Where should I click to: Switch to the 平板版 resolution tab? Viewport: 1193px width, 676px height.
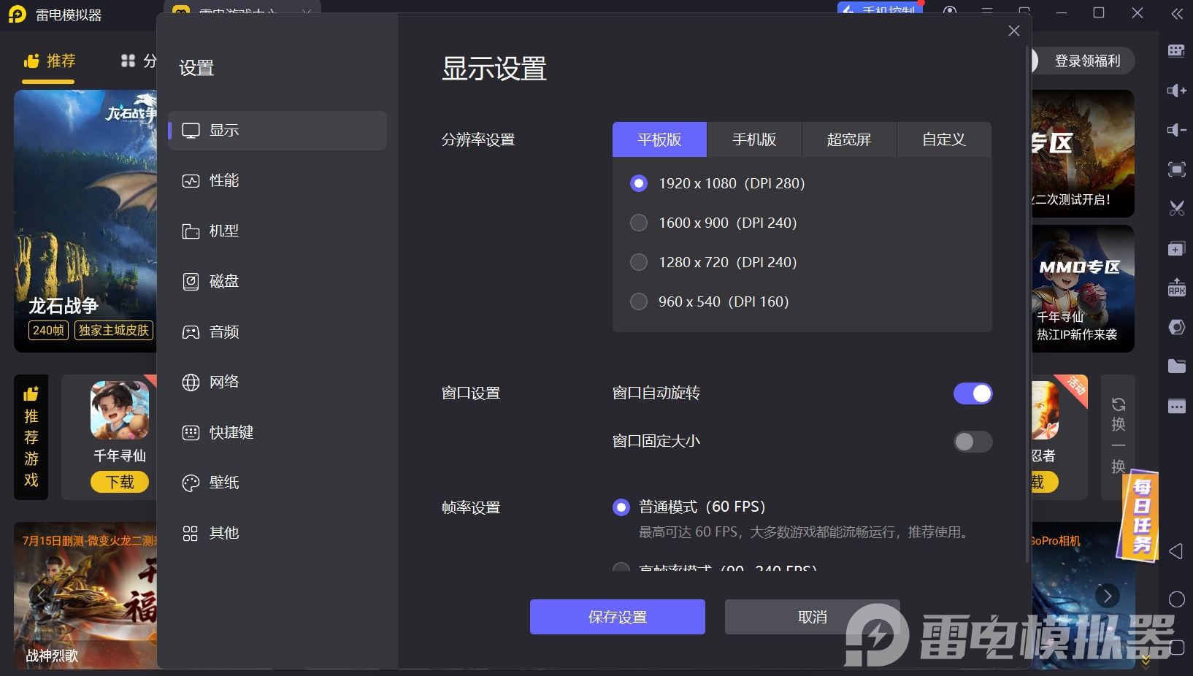click(x=659, y=139)
